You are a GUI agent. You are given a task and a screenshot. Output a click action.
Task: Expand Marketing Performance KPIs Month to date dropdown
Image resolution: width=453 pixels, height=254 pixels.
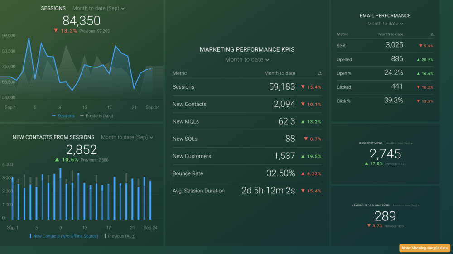click(247, 60)
